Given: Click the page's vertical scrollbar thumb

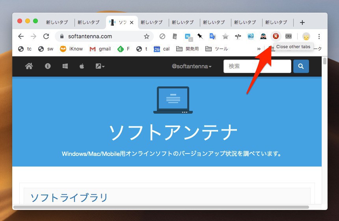Looking at the screenshot, I should (324, 61).
